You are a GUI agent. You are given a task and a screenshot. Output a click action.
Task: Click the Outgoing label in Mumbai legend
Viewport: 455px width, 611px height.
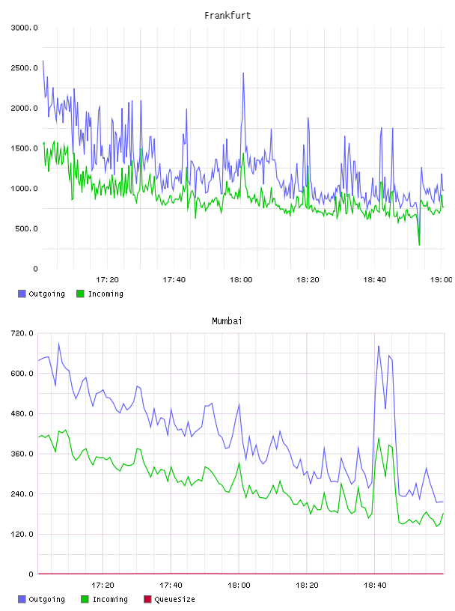point(46,600)
